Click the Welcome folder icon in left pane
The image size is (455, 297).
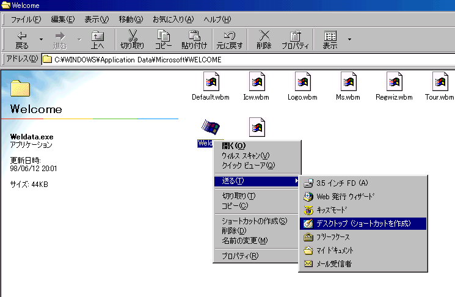[x=20, y=88]
